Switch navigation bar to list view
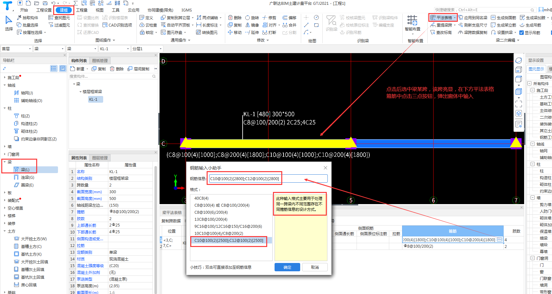This screenshot has width=552, height=294. coord(54,68)
